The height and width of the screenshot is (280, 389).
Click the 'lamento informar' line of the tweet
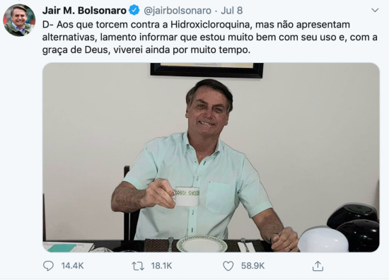point(209,37)
